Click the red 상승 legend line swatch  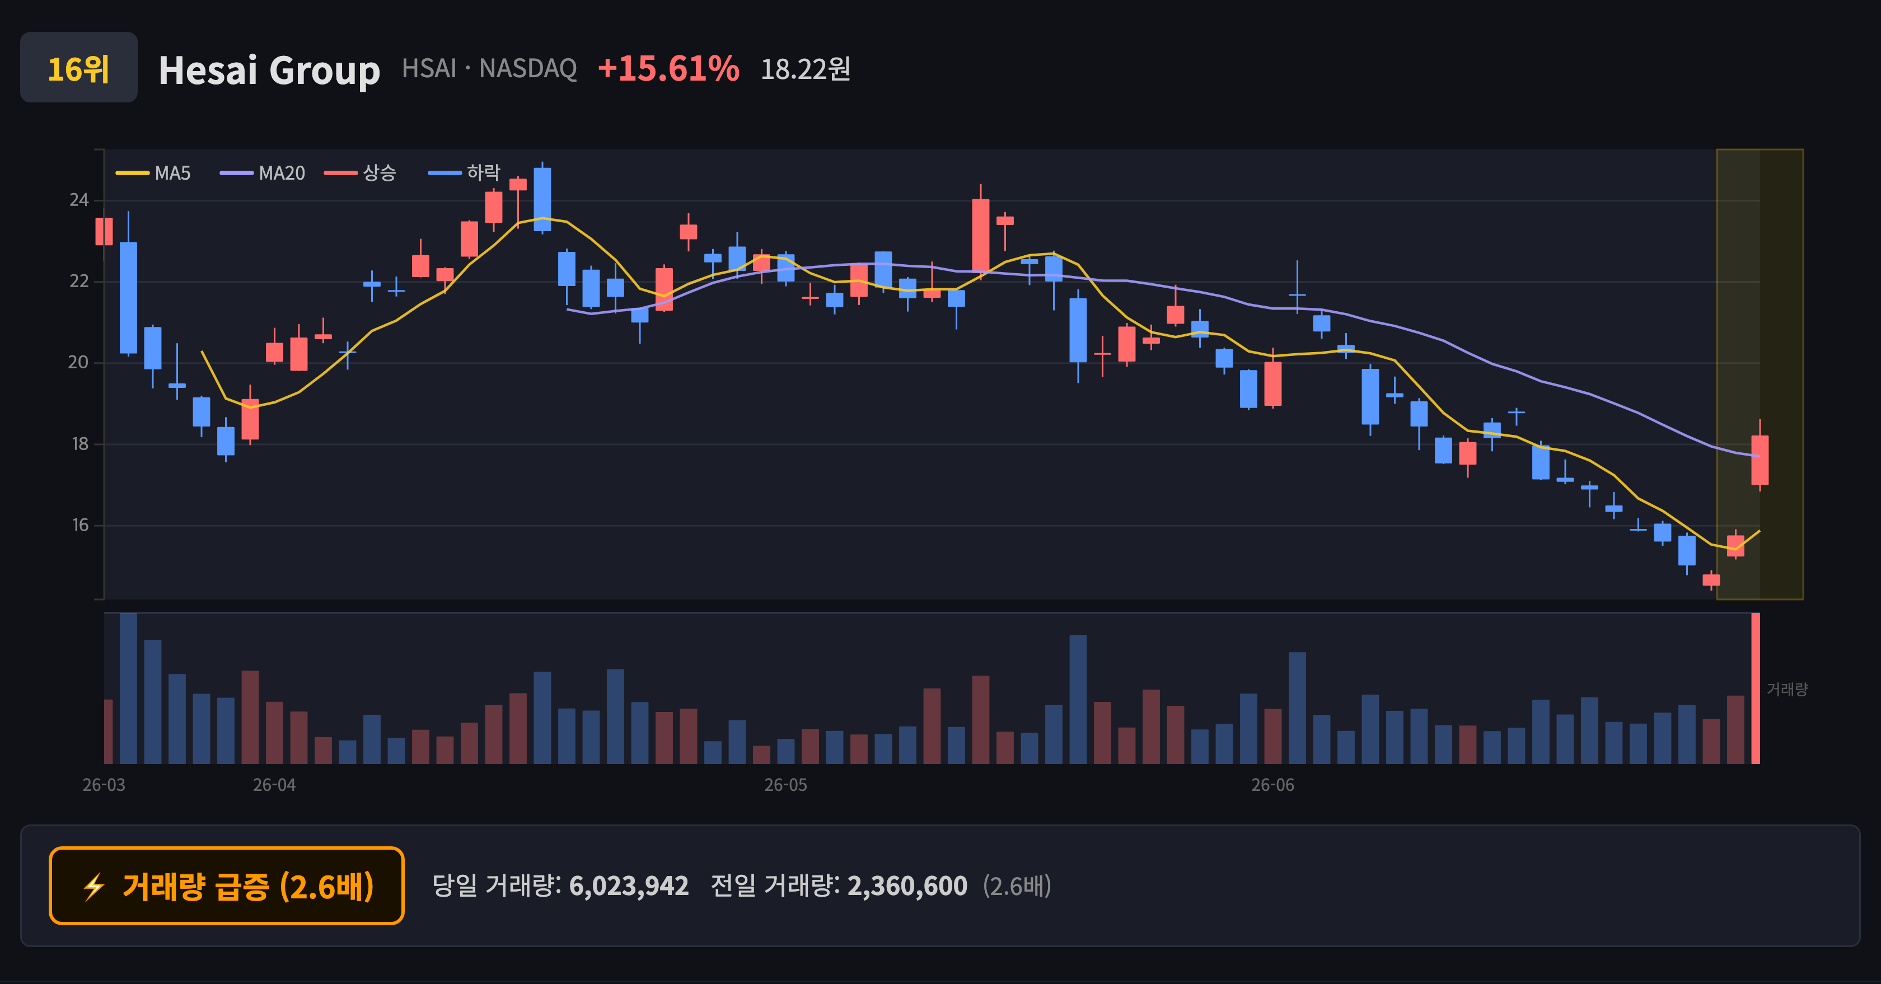coord(341,173)
